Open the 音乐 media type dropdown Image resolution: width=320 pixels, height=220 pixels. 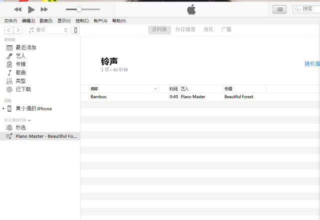(x=47, y=30)
